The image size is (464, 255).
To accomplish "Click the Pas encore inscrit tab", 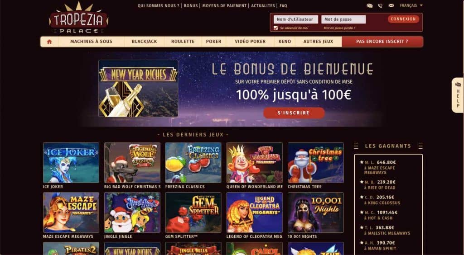I will click(382, 42).
